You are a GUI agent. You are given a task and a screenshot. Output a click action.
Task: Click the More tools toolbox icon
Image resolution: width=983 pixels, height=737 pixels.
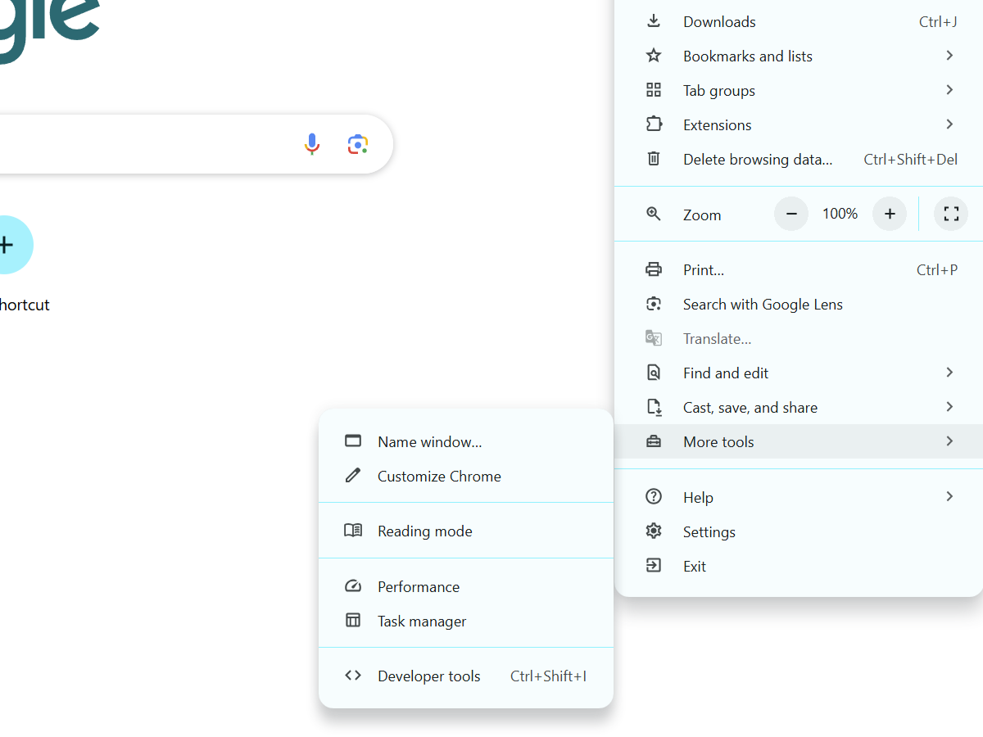pyautogui.click(x=654, y=441)
